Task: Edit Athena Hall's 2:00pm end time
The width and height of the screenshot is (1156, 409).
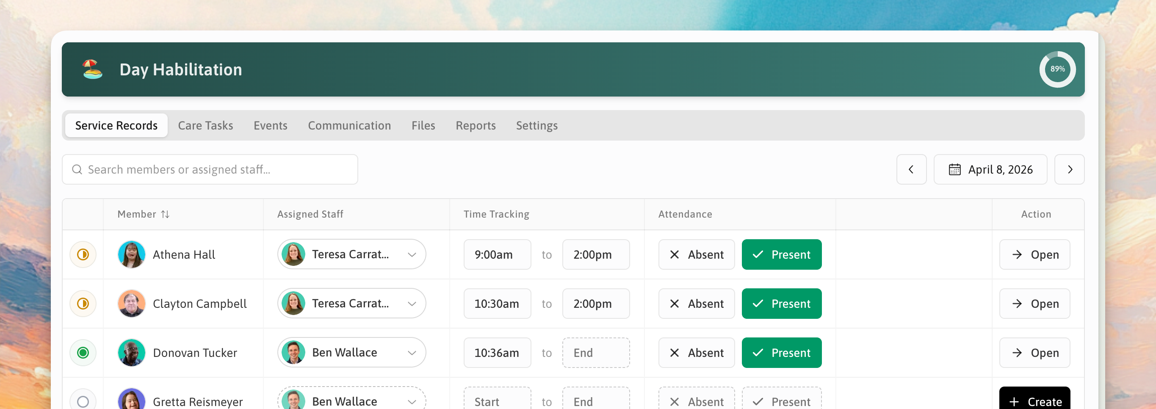Action: (596, 255)
